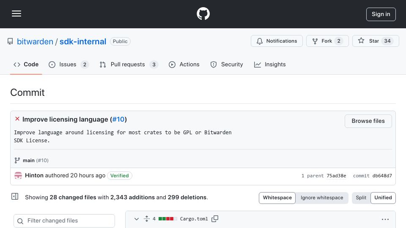Open the sdk-internal repository link
This screenshot has height=228, width=406.
click(83, 41)
